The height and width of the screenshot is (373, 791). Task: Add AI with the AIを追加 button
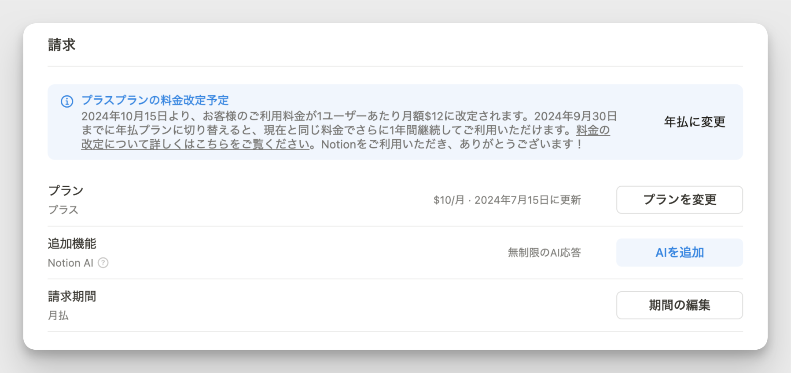(679, 253)
